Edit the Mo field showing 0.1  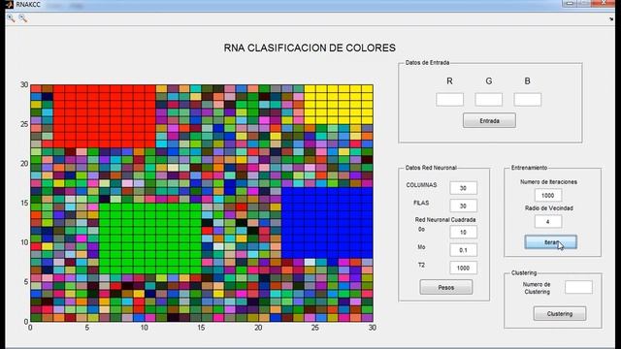coord(463,250)
